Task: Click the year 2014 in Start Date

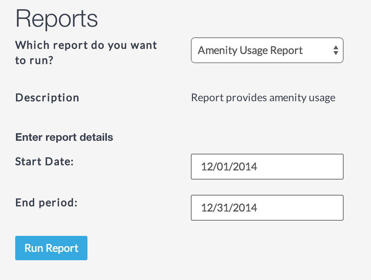Action: (x=245, y=167)
